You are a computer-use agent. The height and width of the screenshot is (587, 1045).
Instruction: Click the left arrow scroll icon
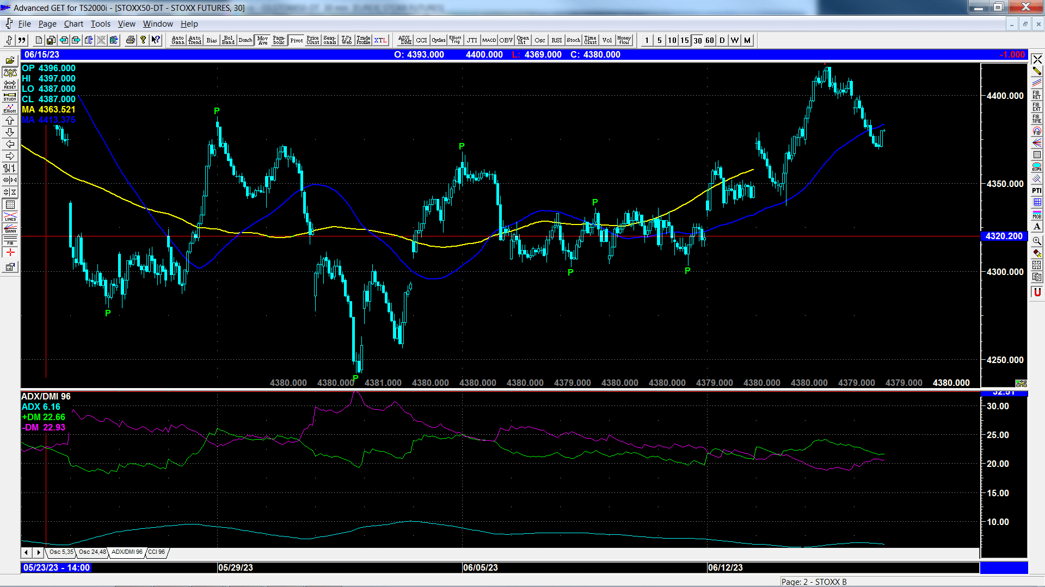pos(10,145)
